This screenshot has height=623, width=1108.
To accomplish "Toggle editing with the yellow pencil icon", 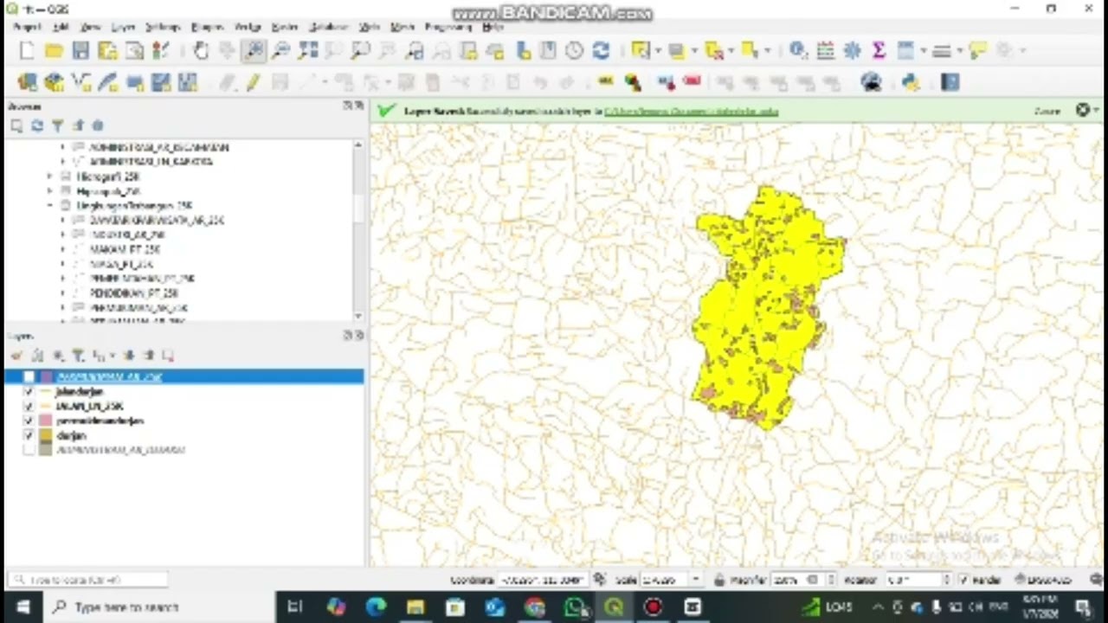I will pos(253,82).
